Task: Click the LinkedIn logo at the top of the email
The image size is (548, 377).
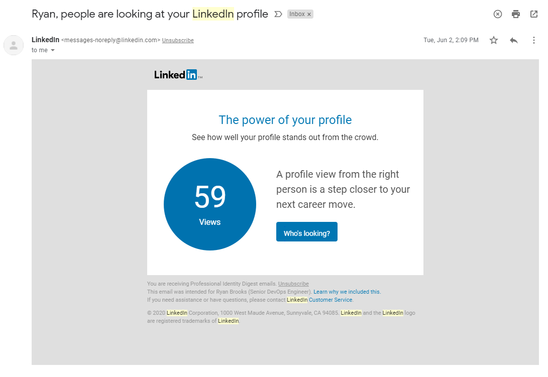Action: [x=177, y=74]
